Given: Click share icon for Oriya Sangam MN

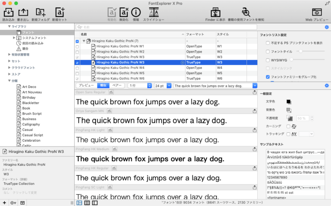Looking at the screenshot, I should point(255,111).
